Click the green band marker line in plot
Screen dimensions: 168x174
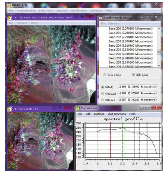click(x=123, y=140)
